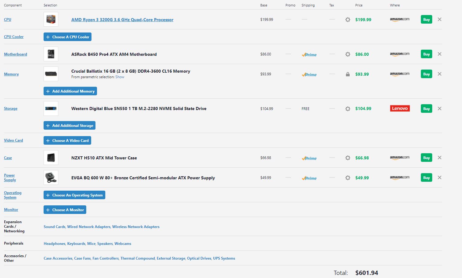Browse Headphones peripherals
This screenshot has height=278, width=462.
click(x=54, y=244)
